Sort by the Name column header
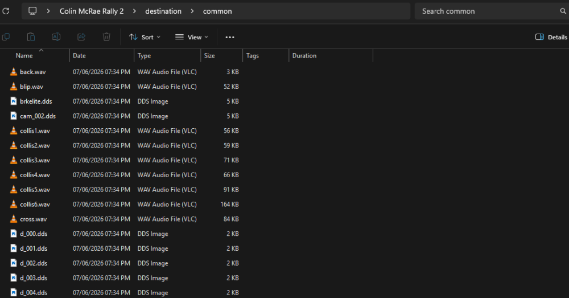Image resolution: width=569 pixels, height=298 pixels. (24, 56)
